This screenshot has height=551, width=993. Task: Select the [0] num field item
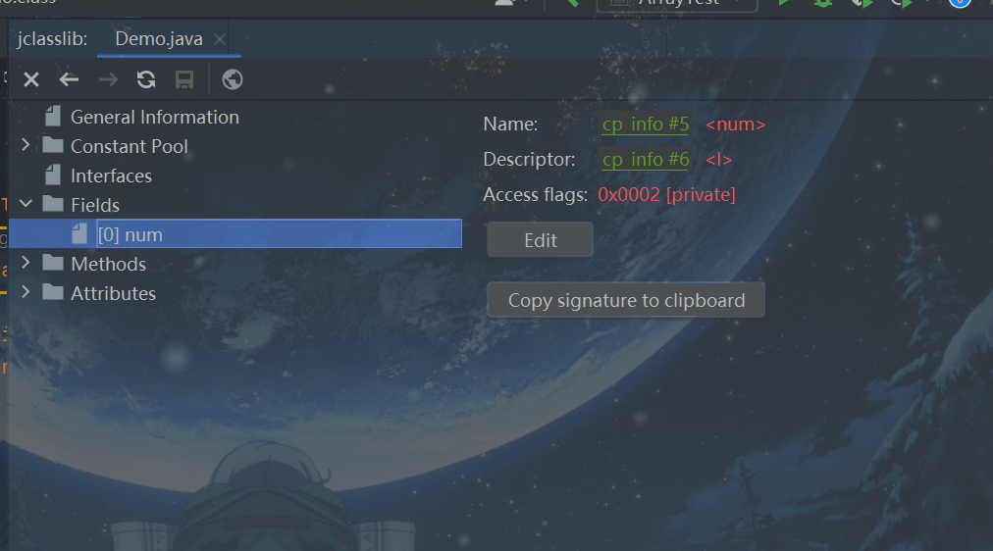(235, 233)
